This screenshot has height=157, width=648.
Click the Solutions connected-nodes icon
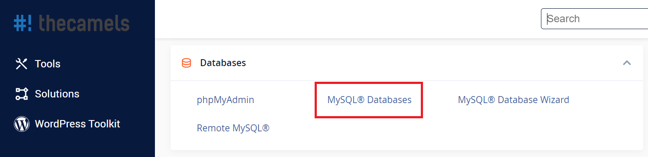pyautogui.click(x=21, y=94)
